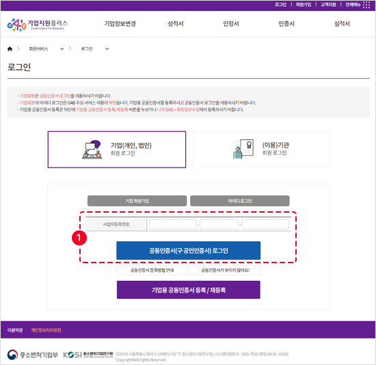Expand the 회원서비스 breadcrumb dropdown
This screenshot has height=365, width=376.
(62, 49)
